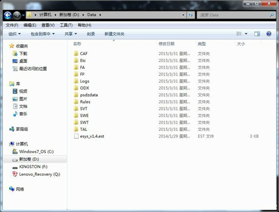Click the 收藏夹 star in the sidebar

[x=12, y=46]
